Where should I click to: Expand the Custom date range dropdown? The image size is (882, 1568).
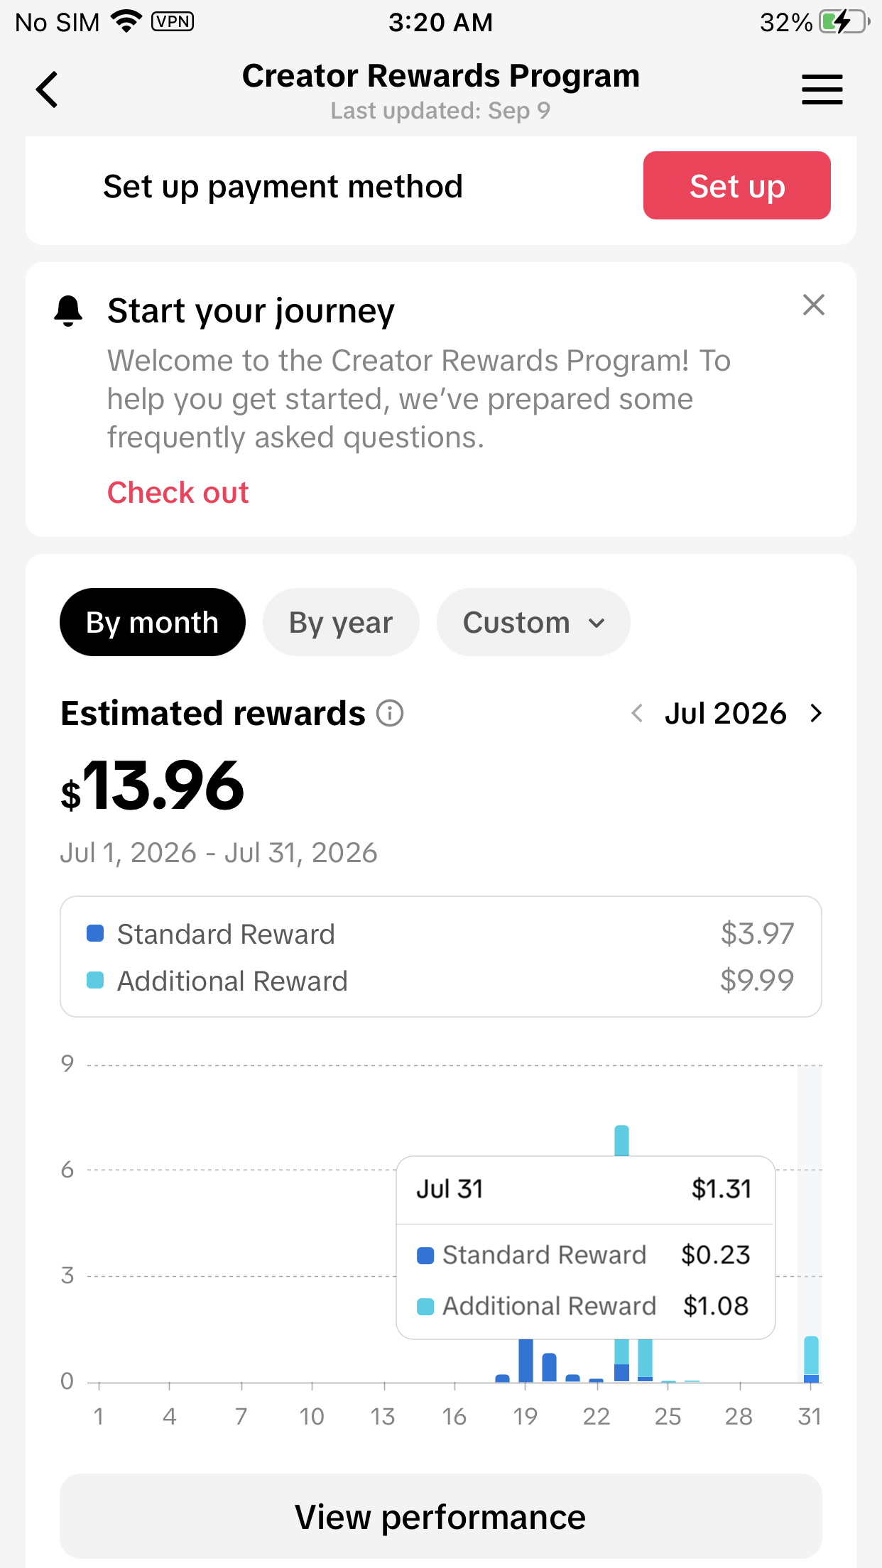pos(533,622)
